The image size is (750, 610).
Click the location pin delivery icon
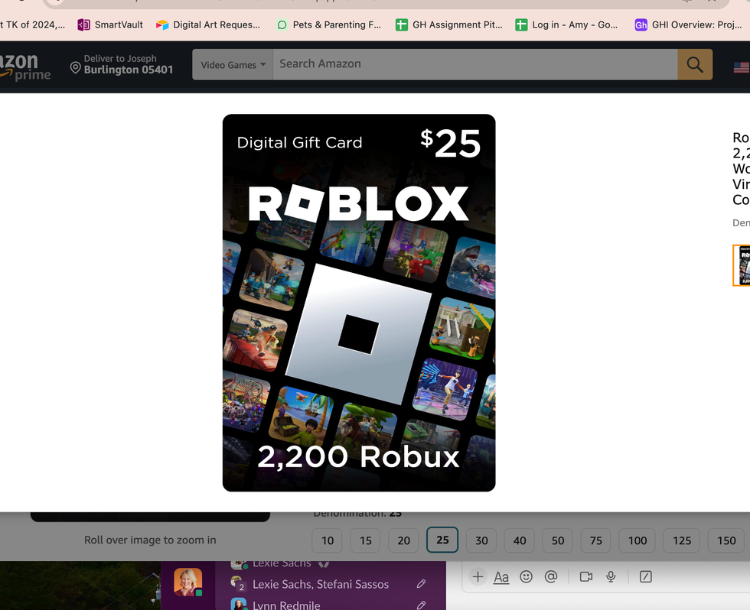click(75, 68)
